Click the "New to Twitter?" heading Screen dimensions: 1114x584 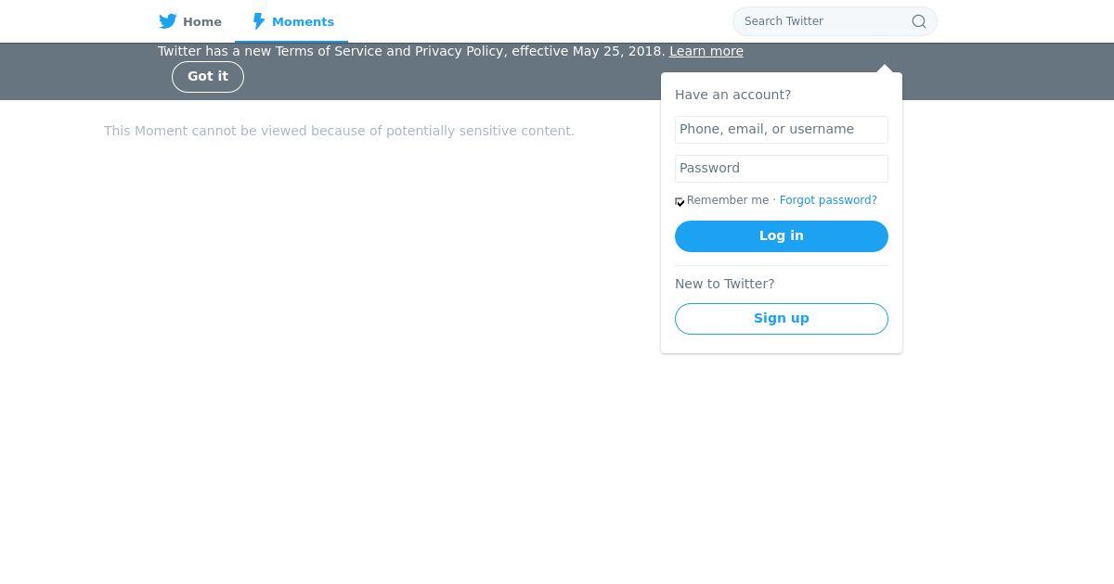(724, 284)
